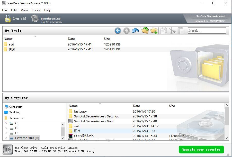
Task: Open the Edit menu
Action: pyautogui.click(x=14, y=10)
